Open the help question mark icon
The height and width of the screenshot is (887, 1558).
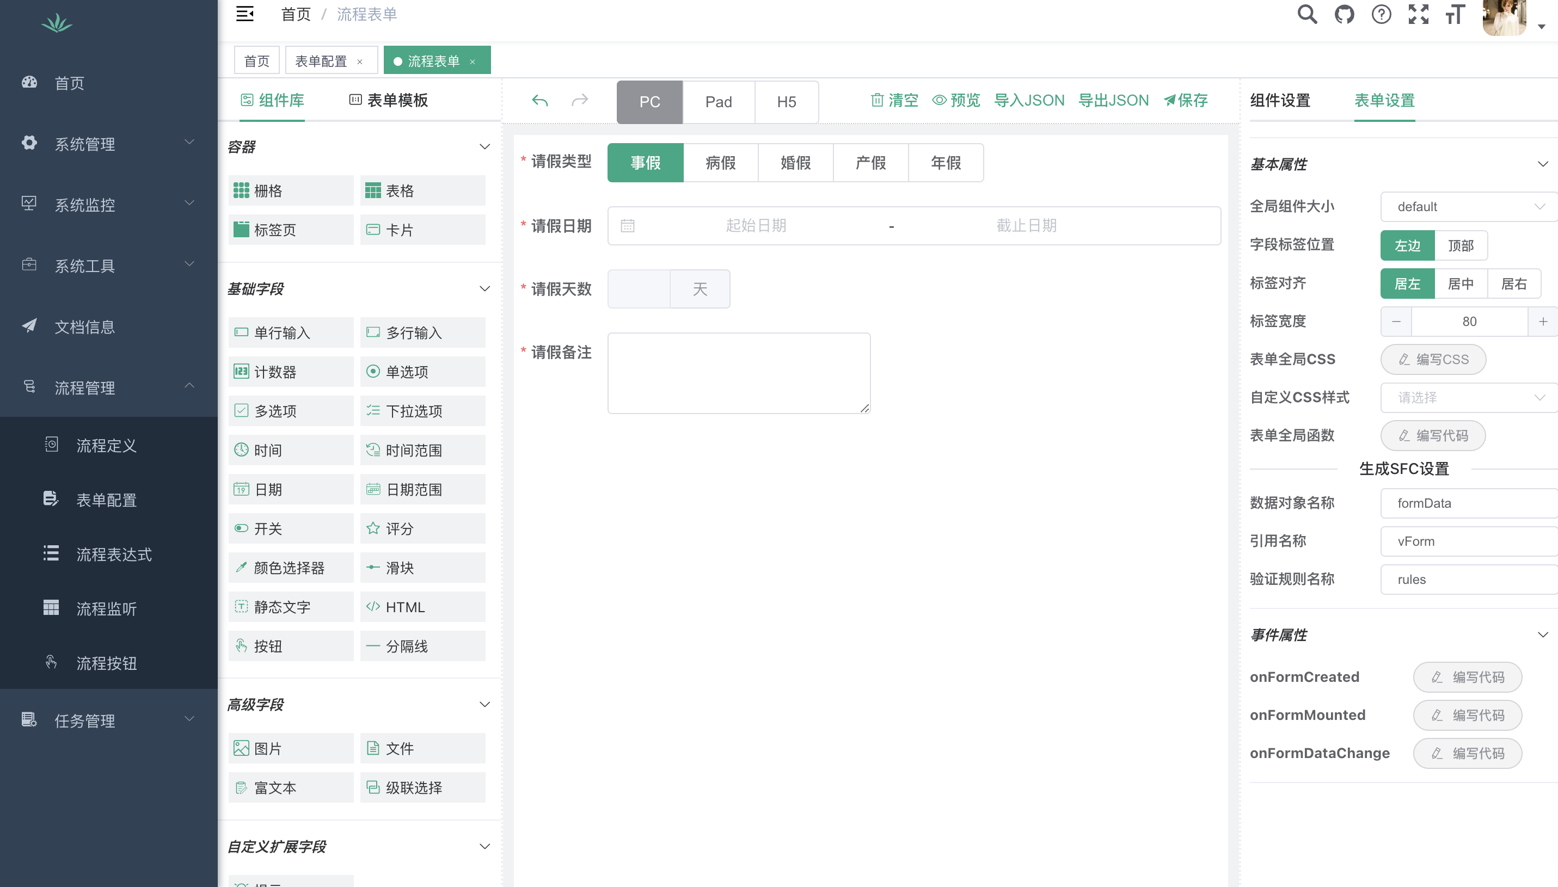(x=1381, y=15)
